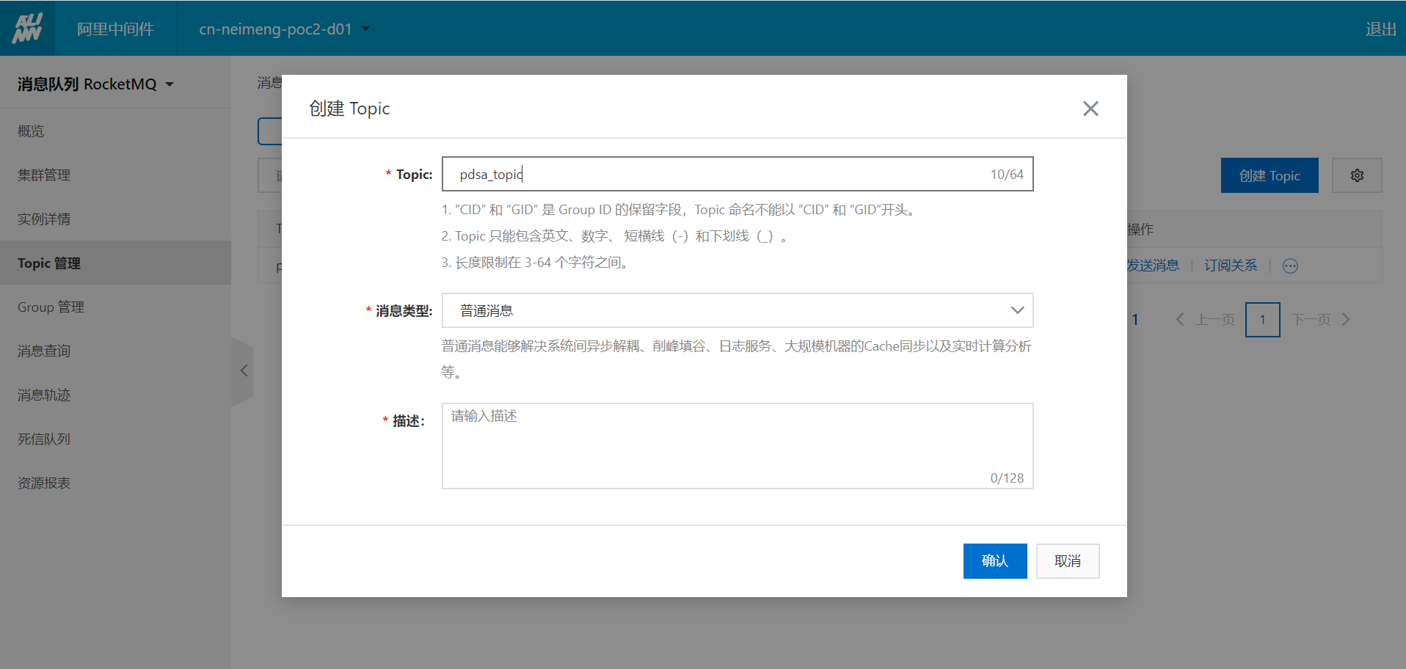The width and height of the screenshot is (1406, 669).
Task: Click the 发送消息 link
Action: 1153,266
